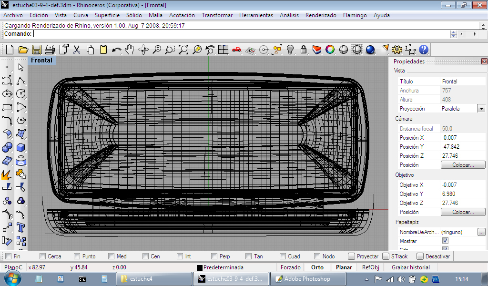Select the Pan view hand tool
The image size is (488, 286).
[130, 50]
